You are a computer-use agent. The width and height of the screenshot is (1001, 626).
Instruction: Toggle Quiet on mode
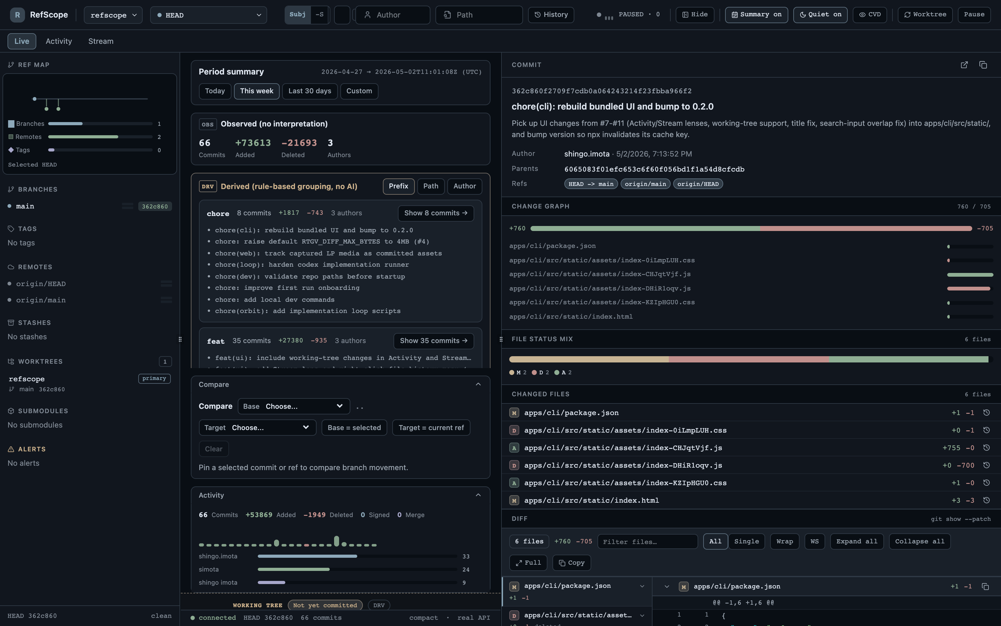[820, 15]
